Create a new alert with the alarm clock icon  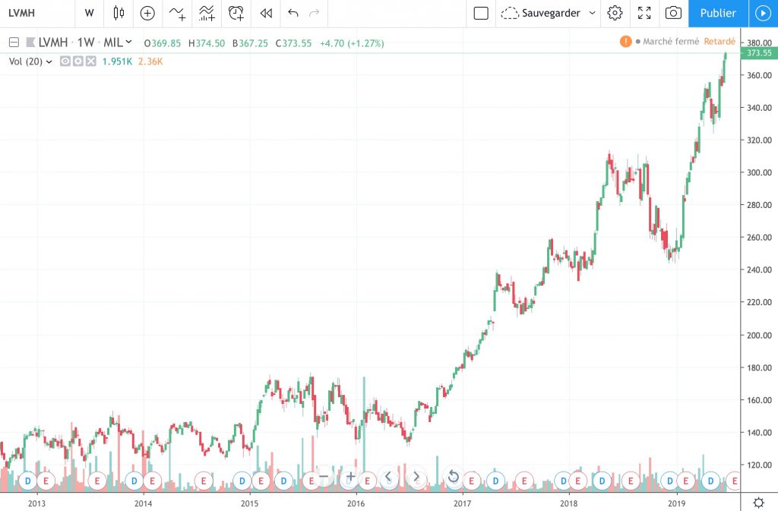235,13
